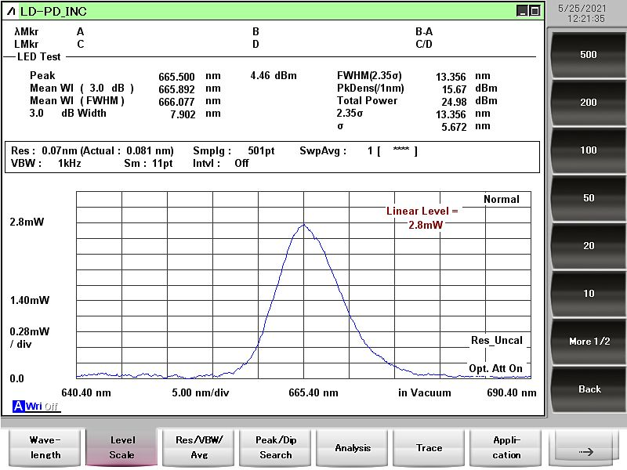The width and height of the screenshot is (627, 470).
Task: Open Res/VBW/Avg settings
Action: 198,448
